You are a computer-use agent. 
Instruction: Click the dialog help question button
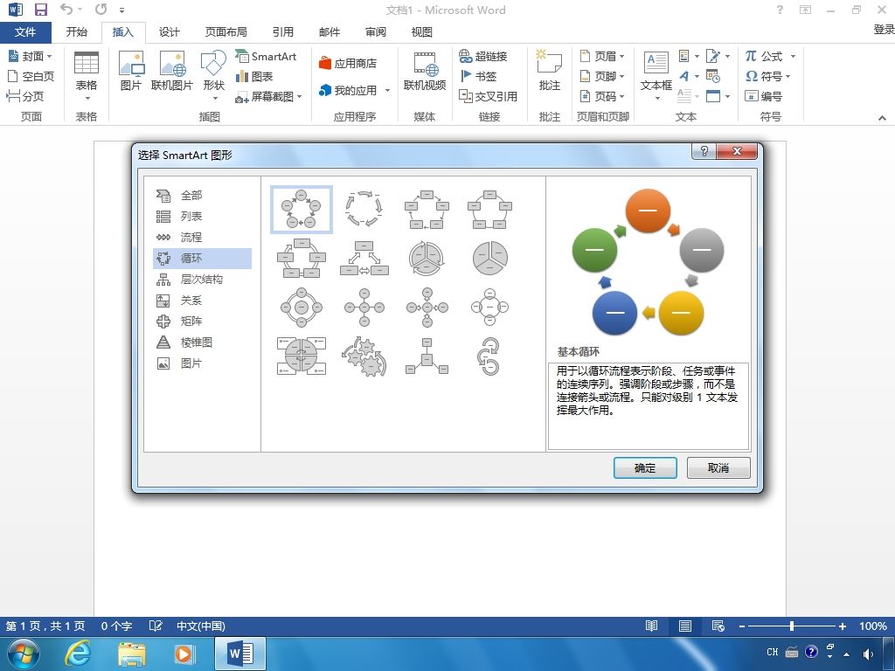click(704, 150)
